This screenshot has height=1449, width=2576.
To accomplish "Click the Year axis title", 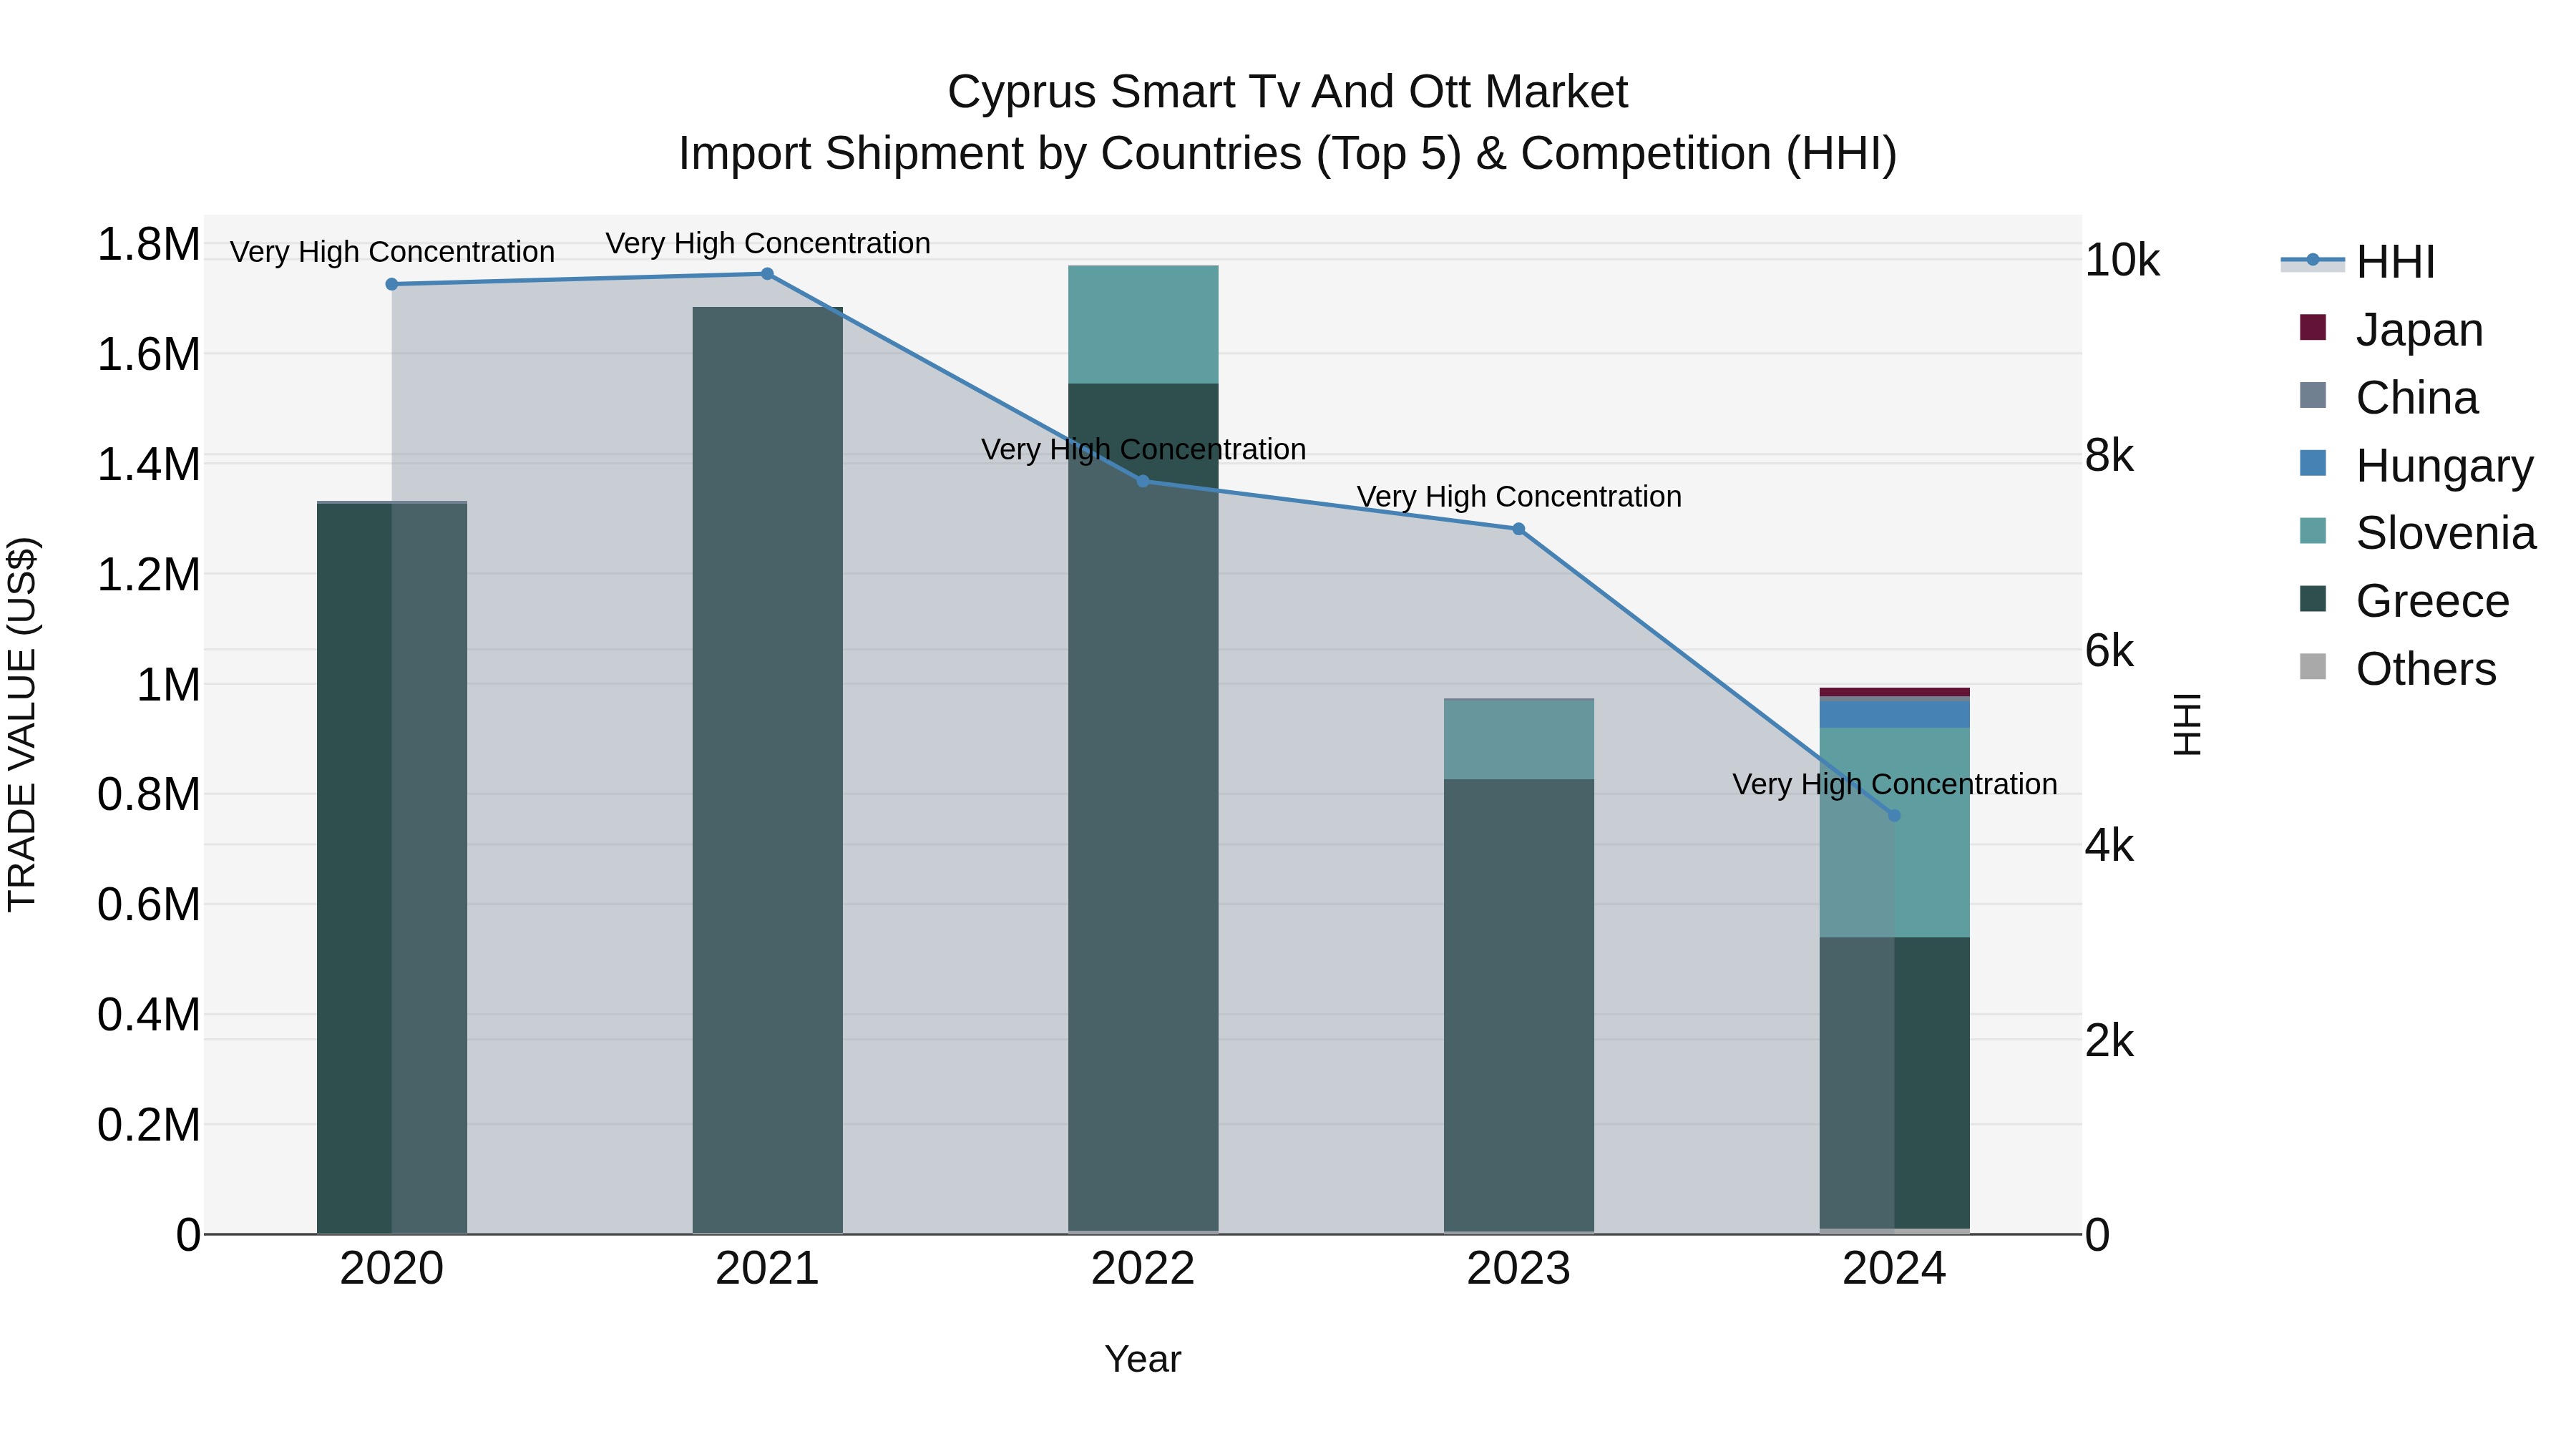I will pos(1143,1359).
